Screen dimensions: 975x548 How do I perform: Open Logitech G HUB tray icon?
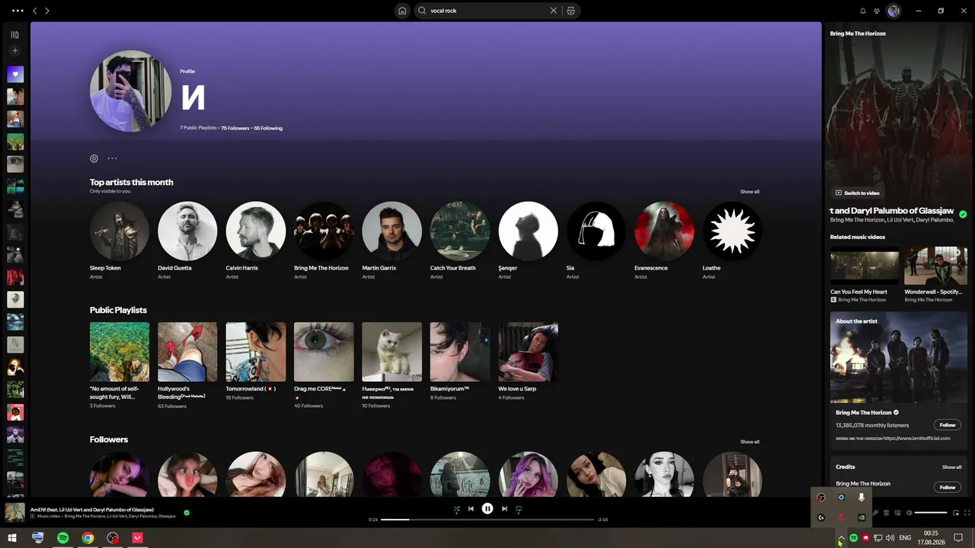tap(821, 518)
